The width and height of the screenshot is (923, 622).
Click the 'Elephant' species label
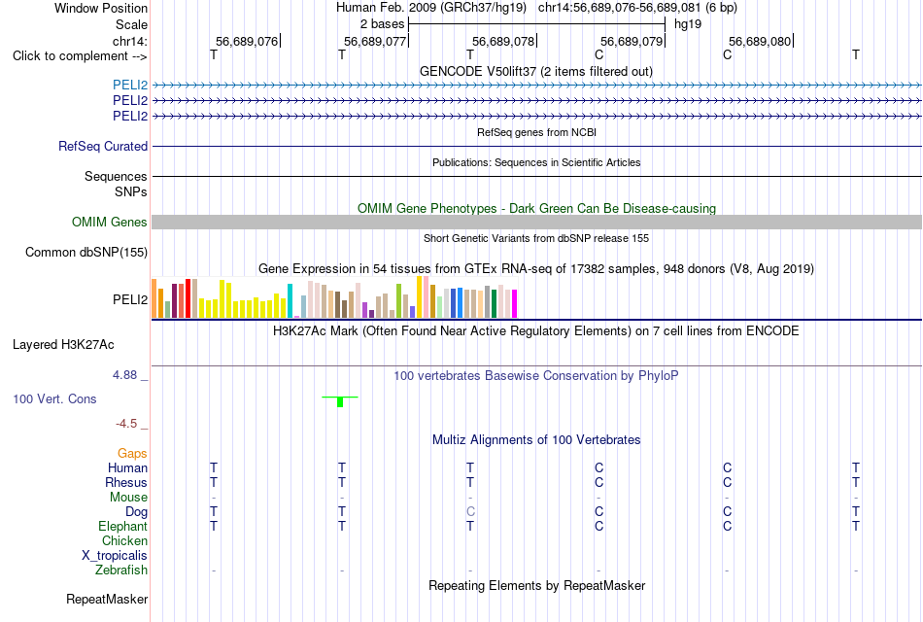coord(122,527)
